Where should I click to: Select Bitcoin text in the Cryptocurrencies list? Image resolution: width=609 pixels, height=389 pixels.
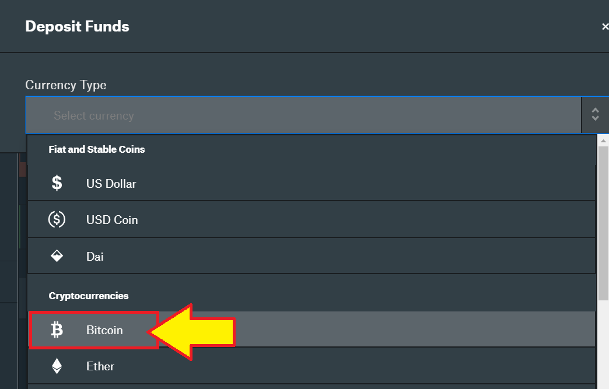coord(104,330)
